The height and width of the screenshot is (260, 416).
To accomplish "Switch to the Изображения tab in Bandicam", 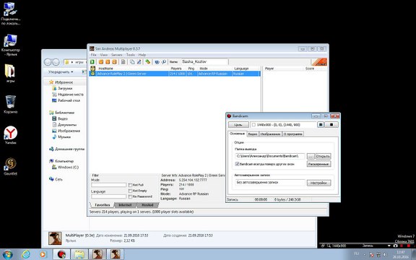I will (270, 134).
